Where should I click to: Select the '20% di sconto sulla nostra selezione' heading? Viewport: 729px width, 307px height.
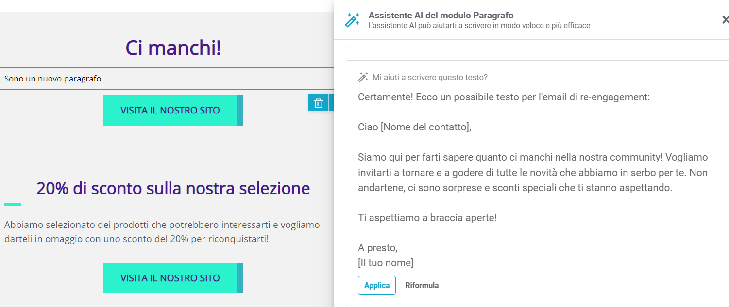coord(173,189)
